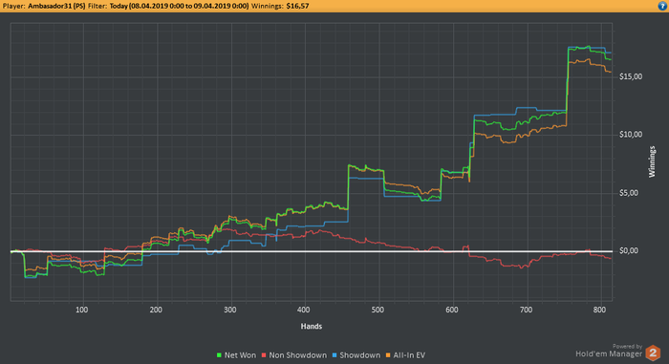Click the 300 hands axis tick label
This screenshot has height=364, width=669.
[230, 310]
